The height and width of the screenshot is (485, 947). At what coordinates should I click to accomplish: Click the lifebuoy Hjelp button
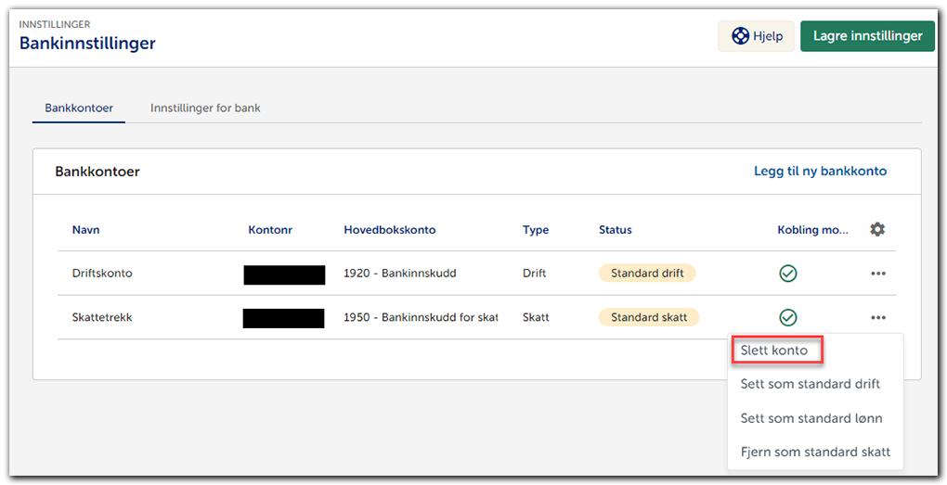point(757,36)
